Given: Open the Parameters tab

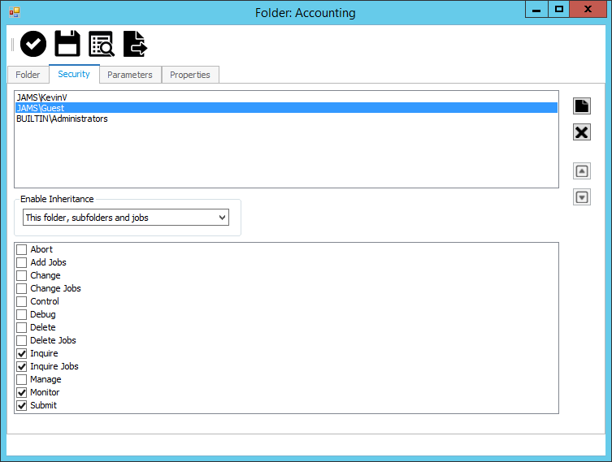Looking at the screenshot, I should 130,75.
